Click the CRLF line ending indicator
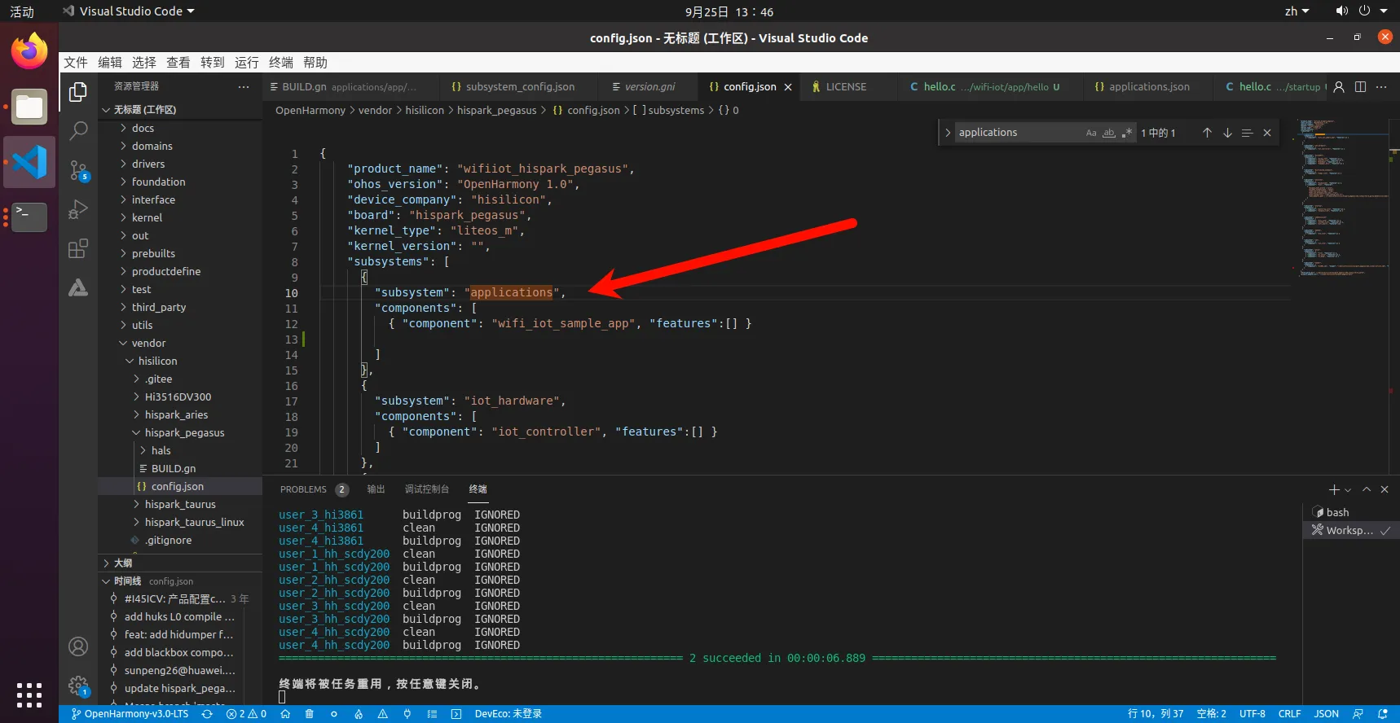This screenshot has width=1400, height=723. [x=1289, y=714]
